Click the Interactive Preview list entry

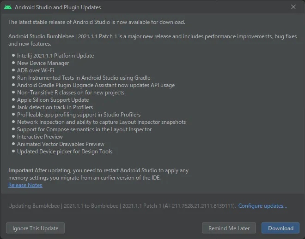[40, 137]
